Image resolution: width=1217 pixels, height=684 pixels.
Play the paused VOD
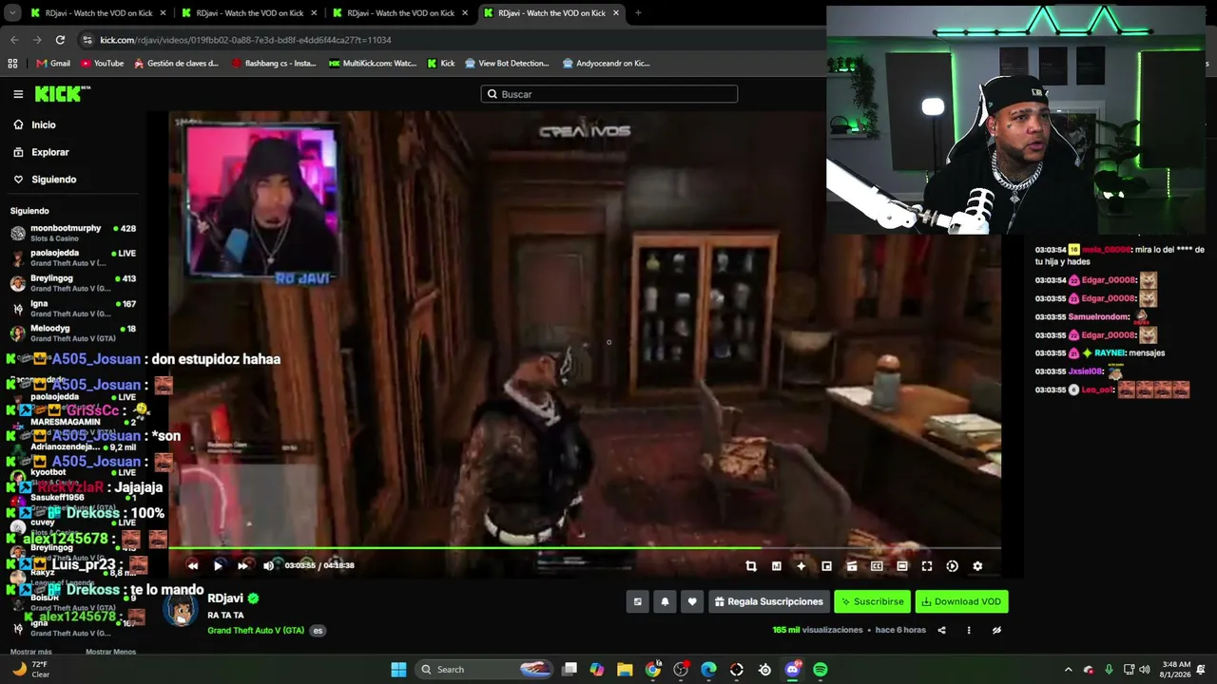pyautogui.click(x=218, y=565)
